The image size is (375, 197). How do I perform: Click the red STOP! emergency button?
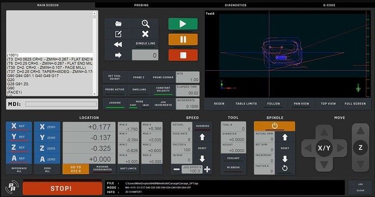point(62,188)
